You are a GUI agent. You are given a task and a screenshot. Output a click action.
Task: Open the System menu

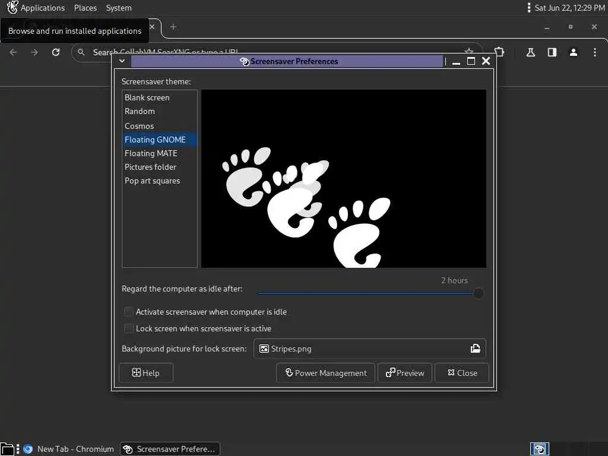[x=119, y=8]
